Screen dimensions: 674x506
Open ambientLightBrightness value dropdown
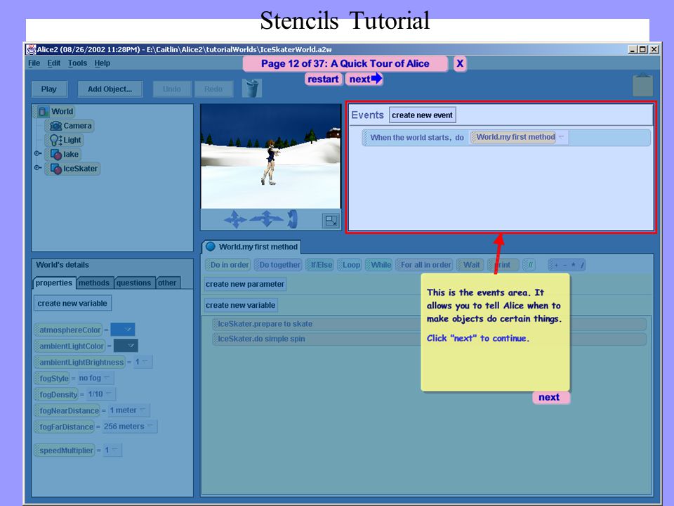pyautogui.click(x=143, y=362)
